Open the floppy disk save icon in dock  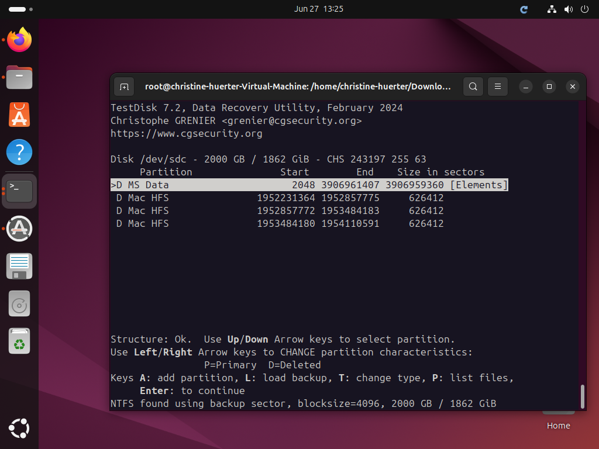point(19,266)
